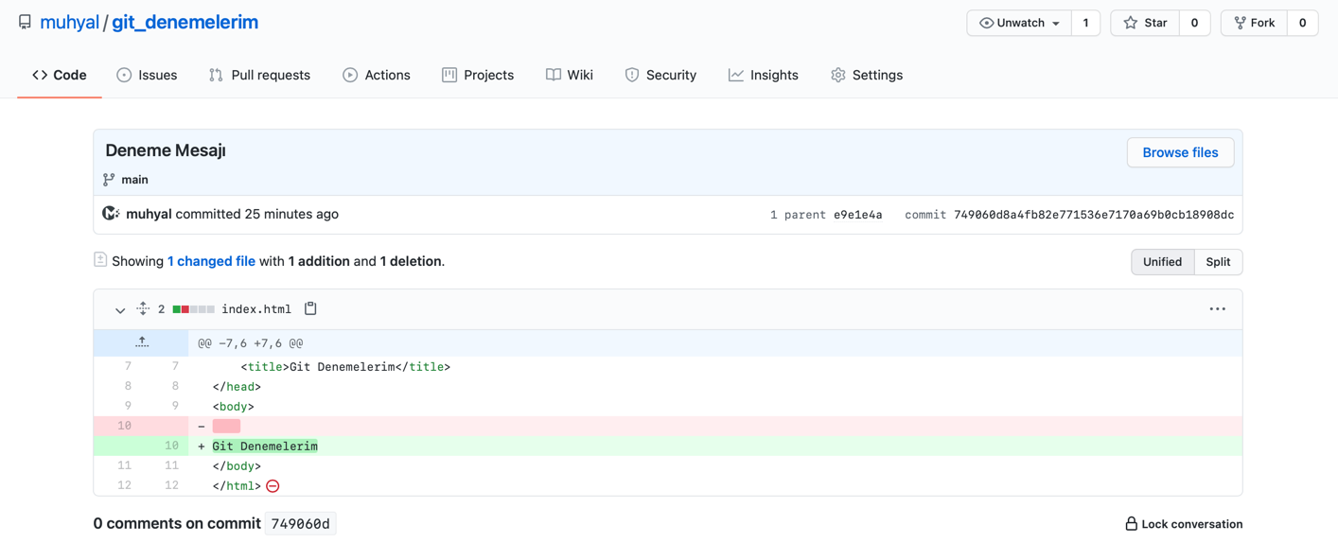Click the lock icon beside Lock conversation
The image size is (1338, 543).
(x=1131, y=524)
